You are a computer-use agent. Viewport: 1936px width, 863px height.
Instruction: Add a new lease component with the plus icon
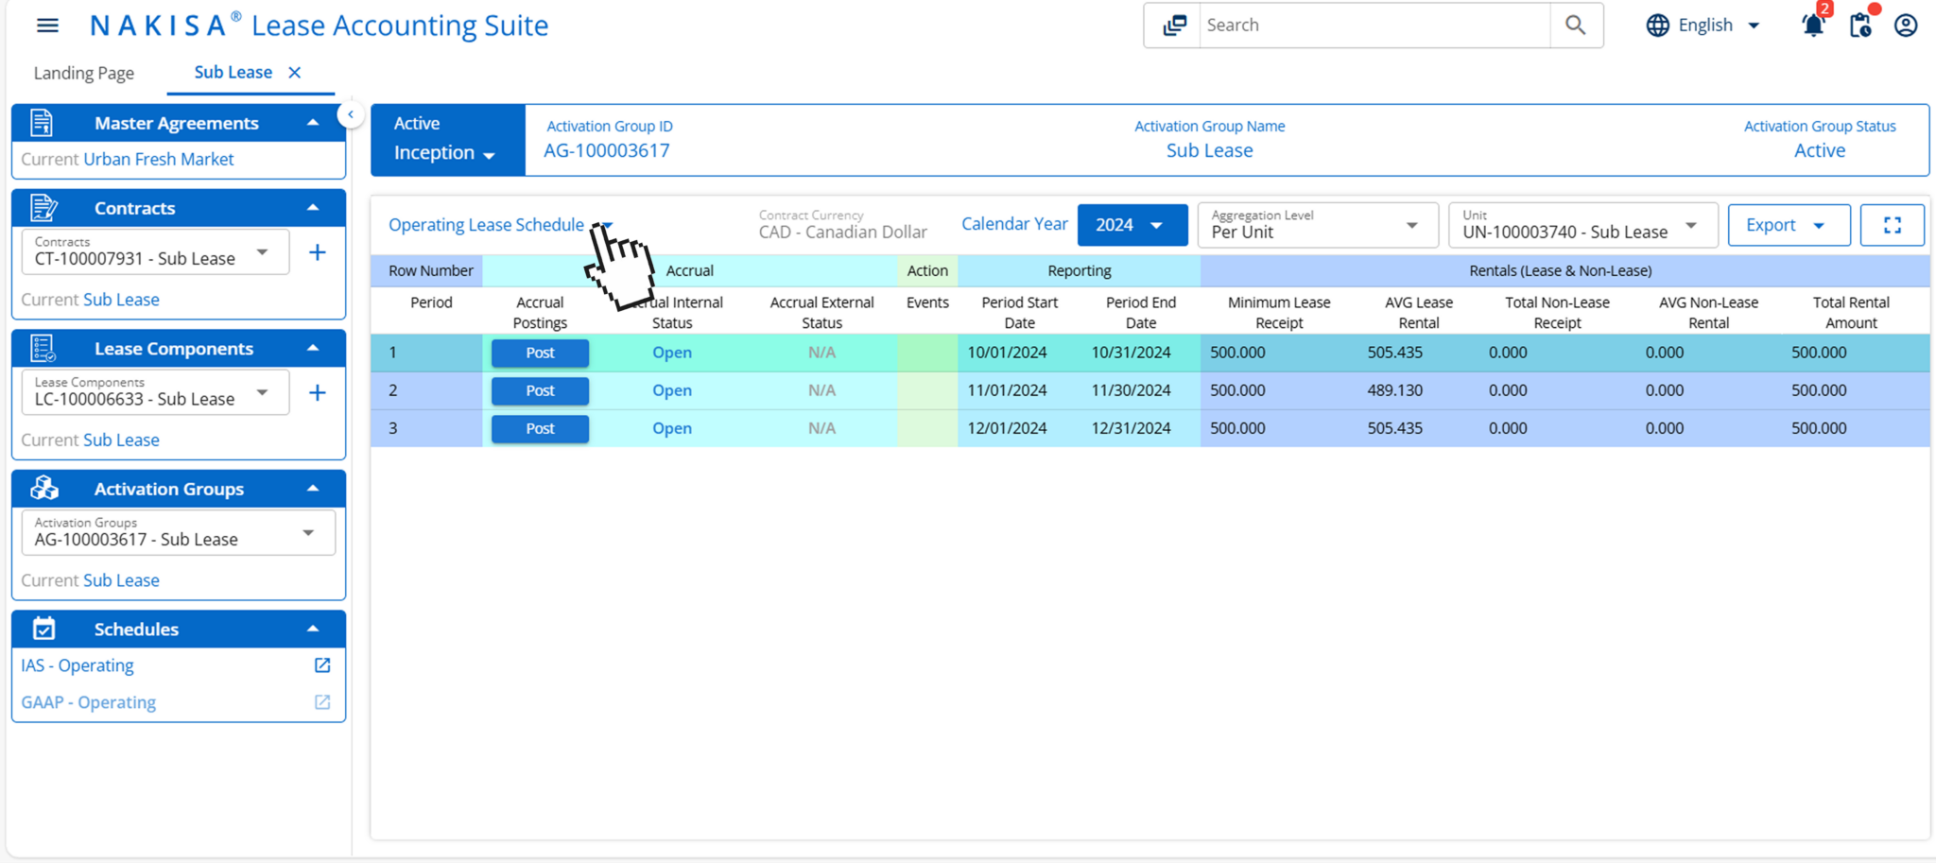pos(318,392)
